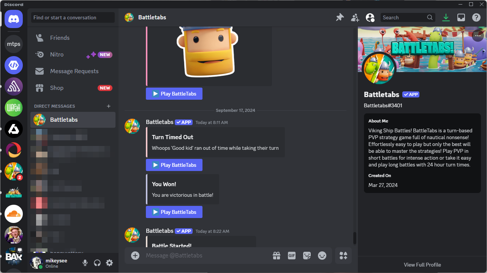Click Add Friends to DM icon

coord(355,17)
